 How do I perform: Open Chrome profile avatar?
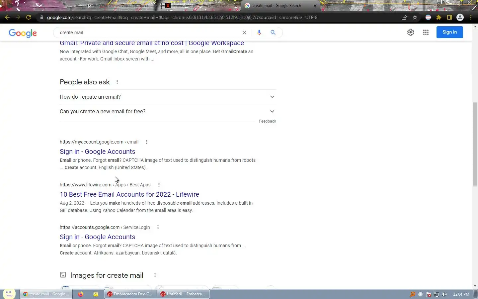tap(460, 17)
